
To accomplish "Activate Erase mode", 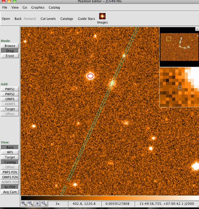I will coord(10,56).
